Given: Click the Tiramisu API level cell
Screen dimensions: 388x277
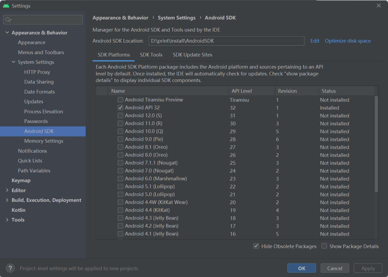Looking at the screenshot, I should point(239,100).
